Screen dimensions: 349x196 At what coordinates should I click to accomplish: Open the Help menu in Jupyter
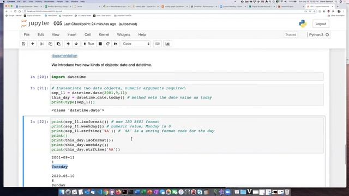click(142, 35)
